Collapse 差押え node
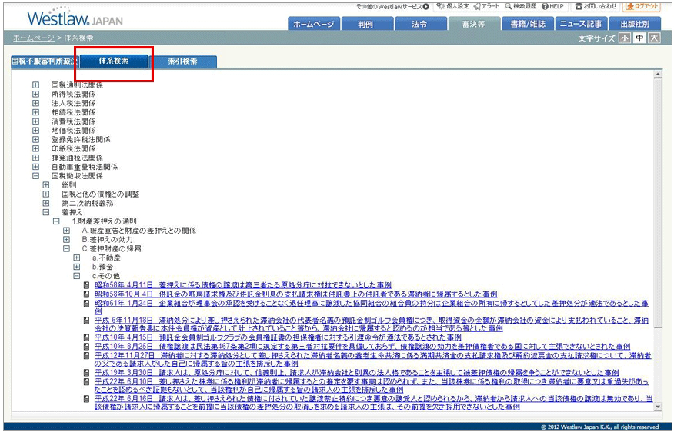The width and height of the screenshot is (674, 432). point(46,212)
